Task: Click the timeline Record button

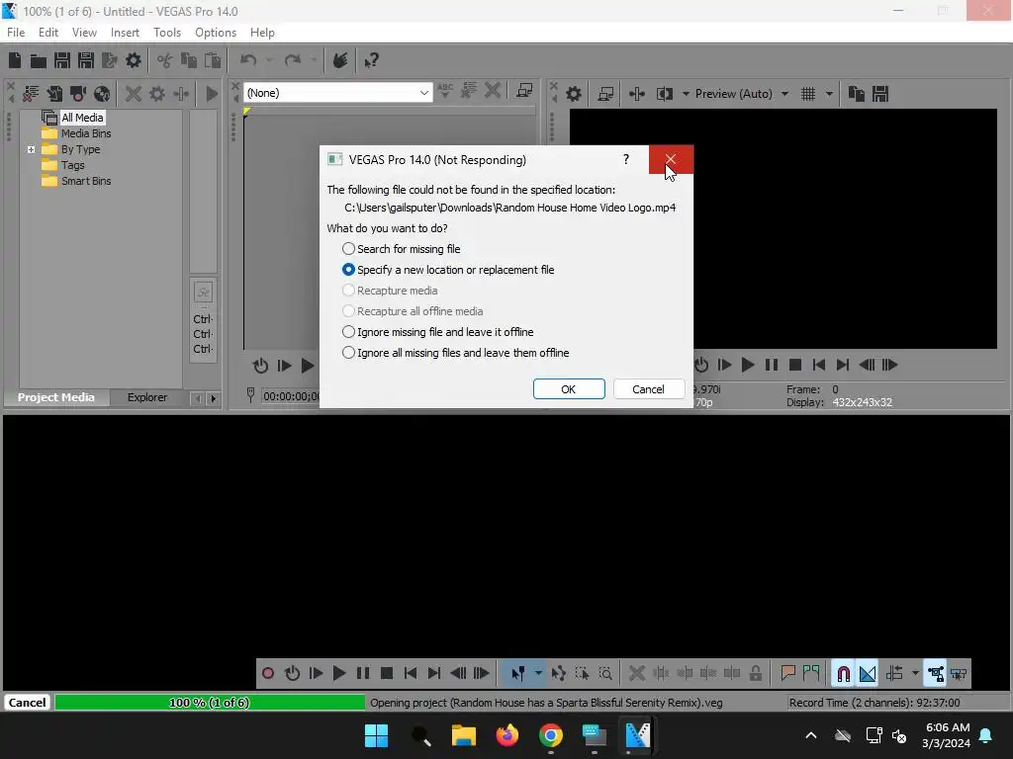Action: [x=267, y=674]
